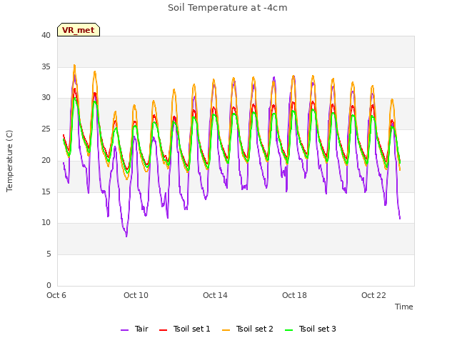This screenshot has height=343, width=457.
Task: Toggle the Tsoil set 2 legend entry
Action: (x=248, y=329)
